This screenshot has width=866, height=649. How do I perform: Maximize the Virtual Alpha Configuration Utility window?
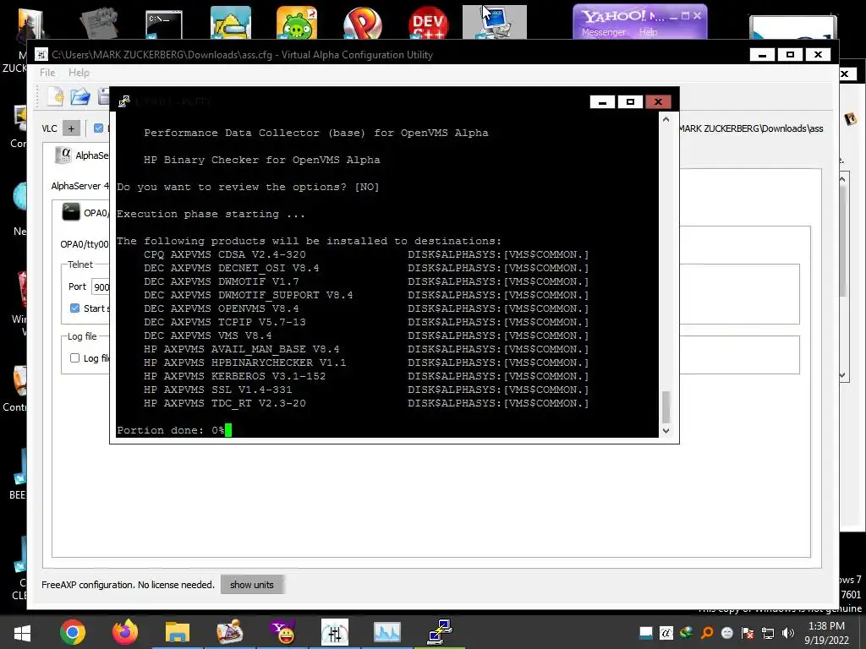pyautogui.click(x=791, y=54)
